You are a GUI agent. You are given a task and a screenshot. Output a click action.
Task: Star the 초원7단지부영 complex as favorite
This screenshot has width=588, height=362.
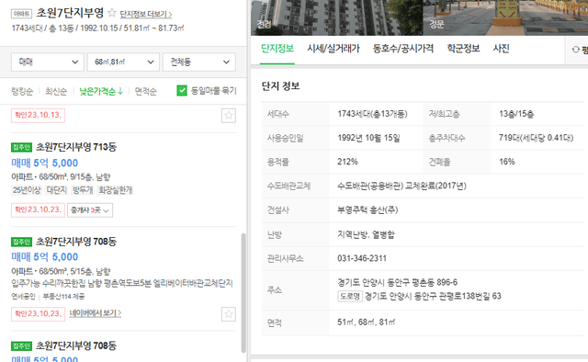(x=112, y=13)
